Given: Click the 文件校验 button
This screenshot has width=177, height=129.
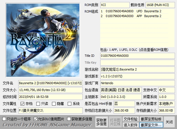Looking at the screenshot, I should coord(130,119).
